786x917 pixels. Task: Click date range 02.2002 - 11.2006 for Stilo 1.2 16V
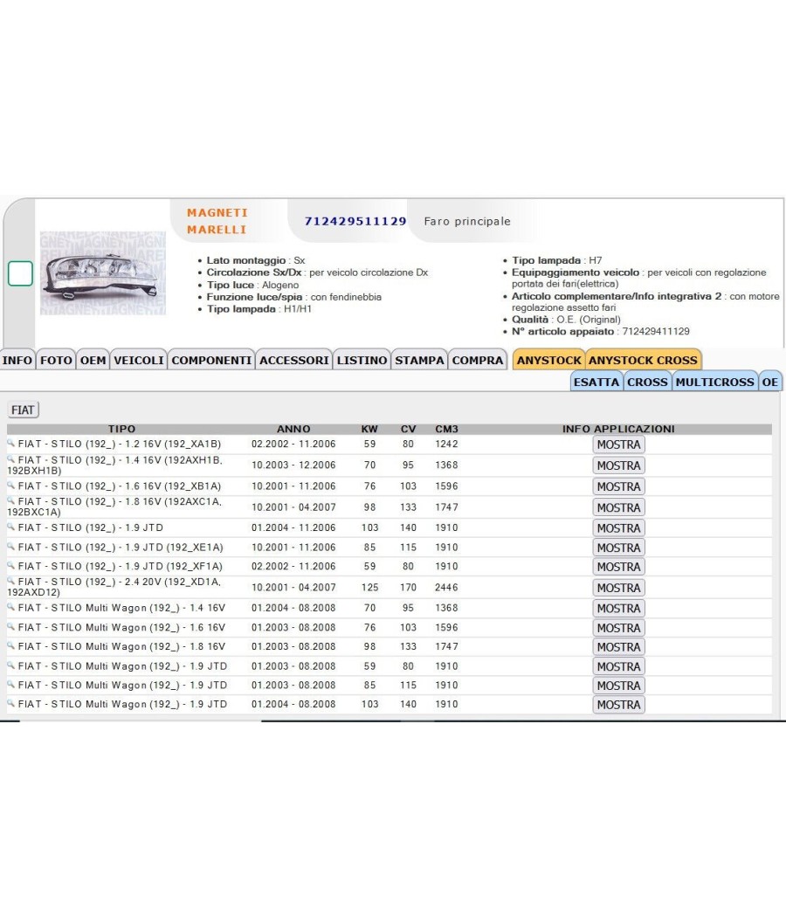(293, 444)
